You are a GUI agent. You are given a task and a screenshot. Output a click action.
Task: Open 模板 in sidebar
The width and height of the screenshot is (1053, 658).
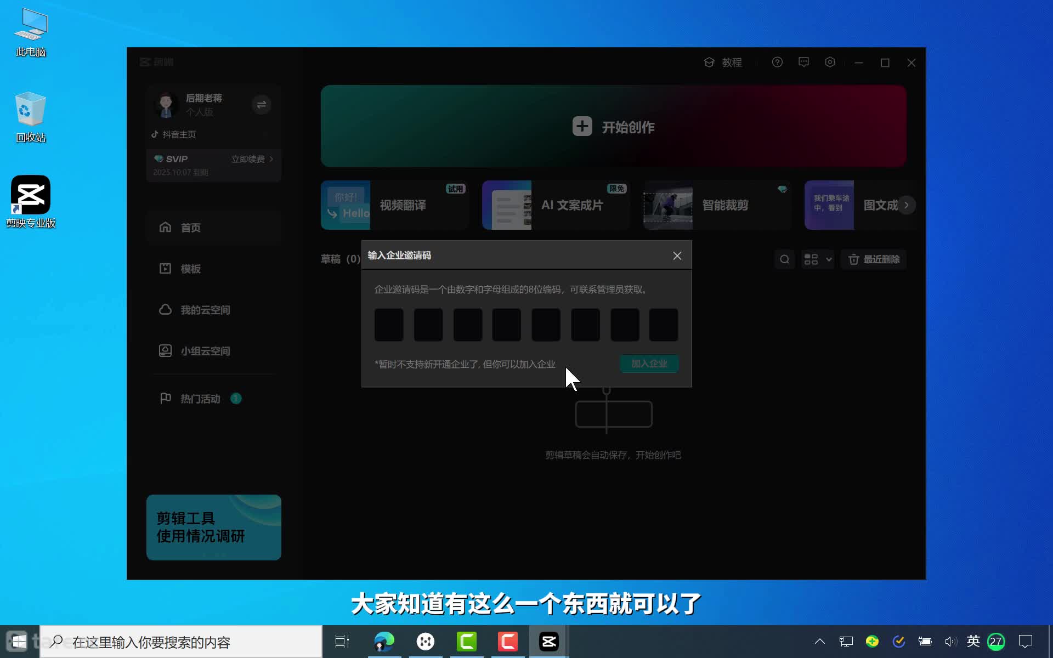pos(214,269)
